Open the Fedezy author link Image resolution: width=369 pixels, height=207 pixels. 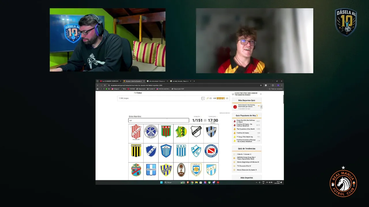click(139, 93)
